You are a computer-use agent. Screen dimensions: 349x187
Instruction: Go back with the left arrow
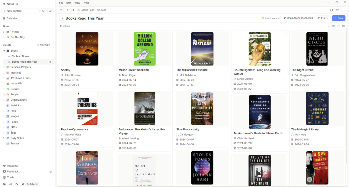point(68,10)
